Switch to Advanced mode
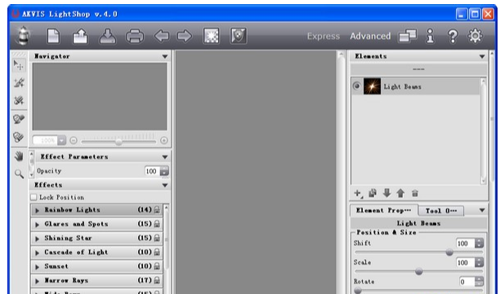Screen dimensions: 500x294 370,36
